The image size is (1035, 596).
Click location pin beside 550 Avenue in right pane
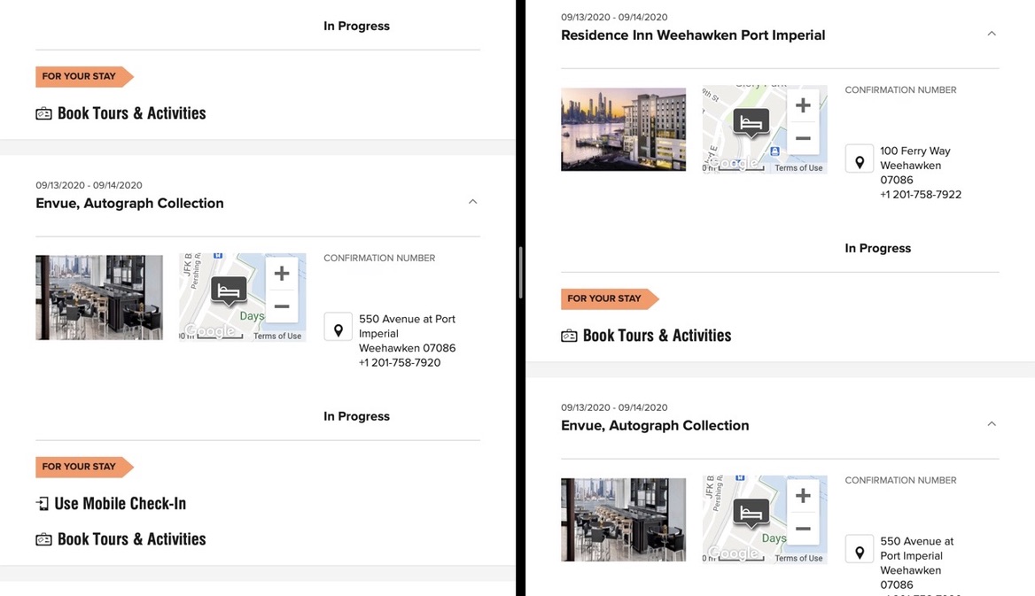[860, 549]
